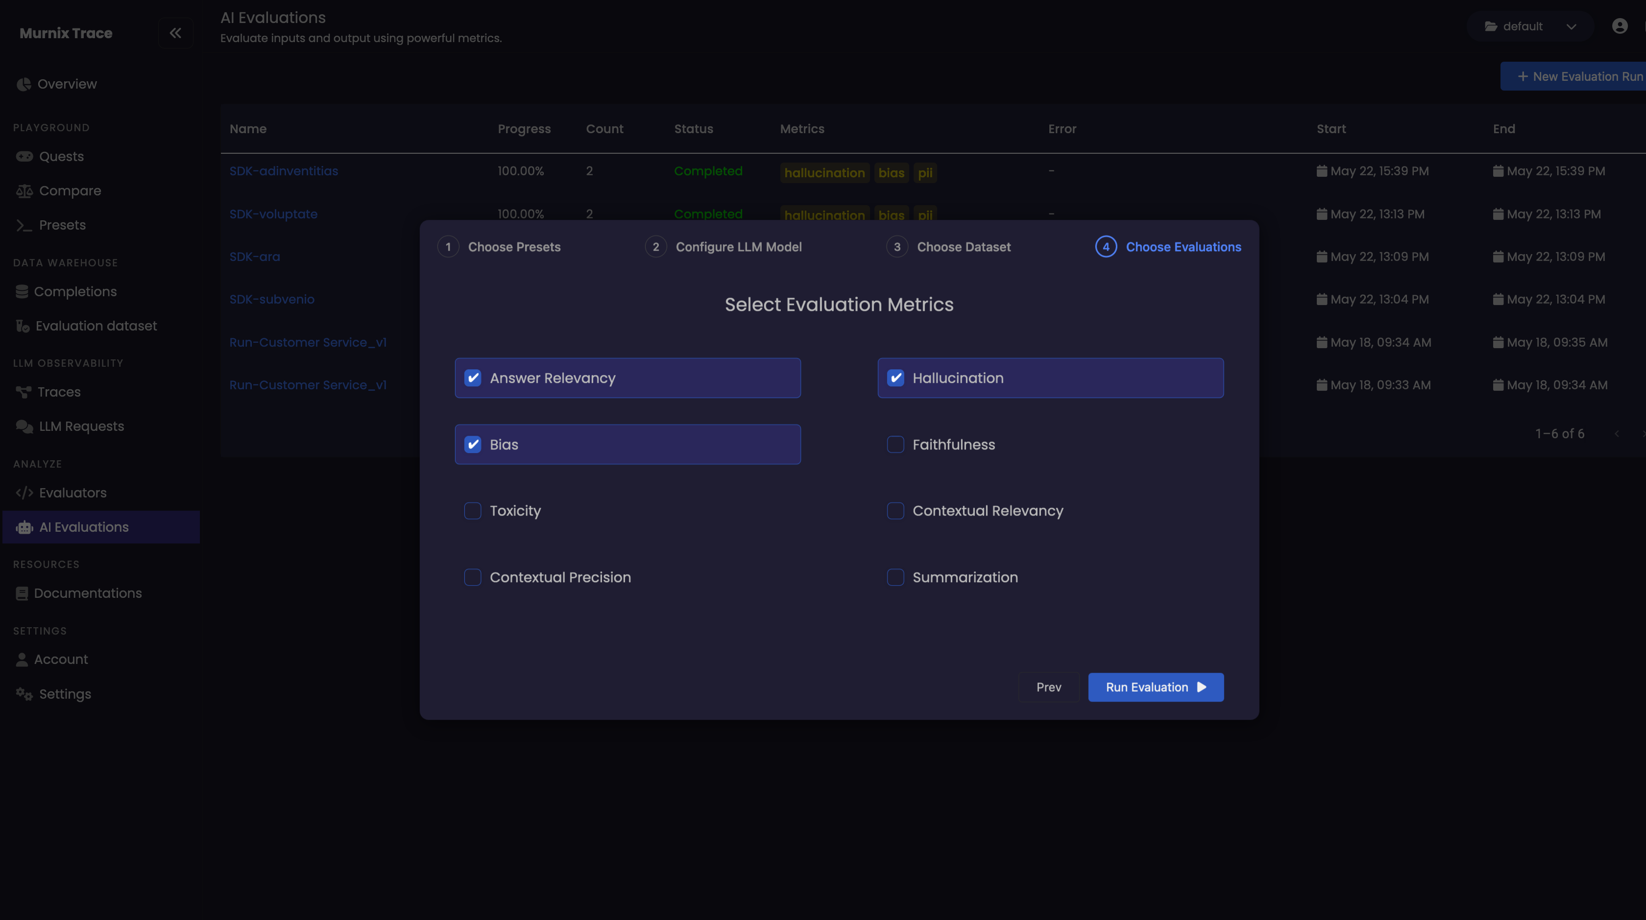Click the Settings gears icon
1646x920 pixels.
pyautogui.click(x=24, y=694)
